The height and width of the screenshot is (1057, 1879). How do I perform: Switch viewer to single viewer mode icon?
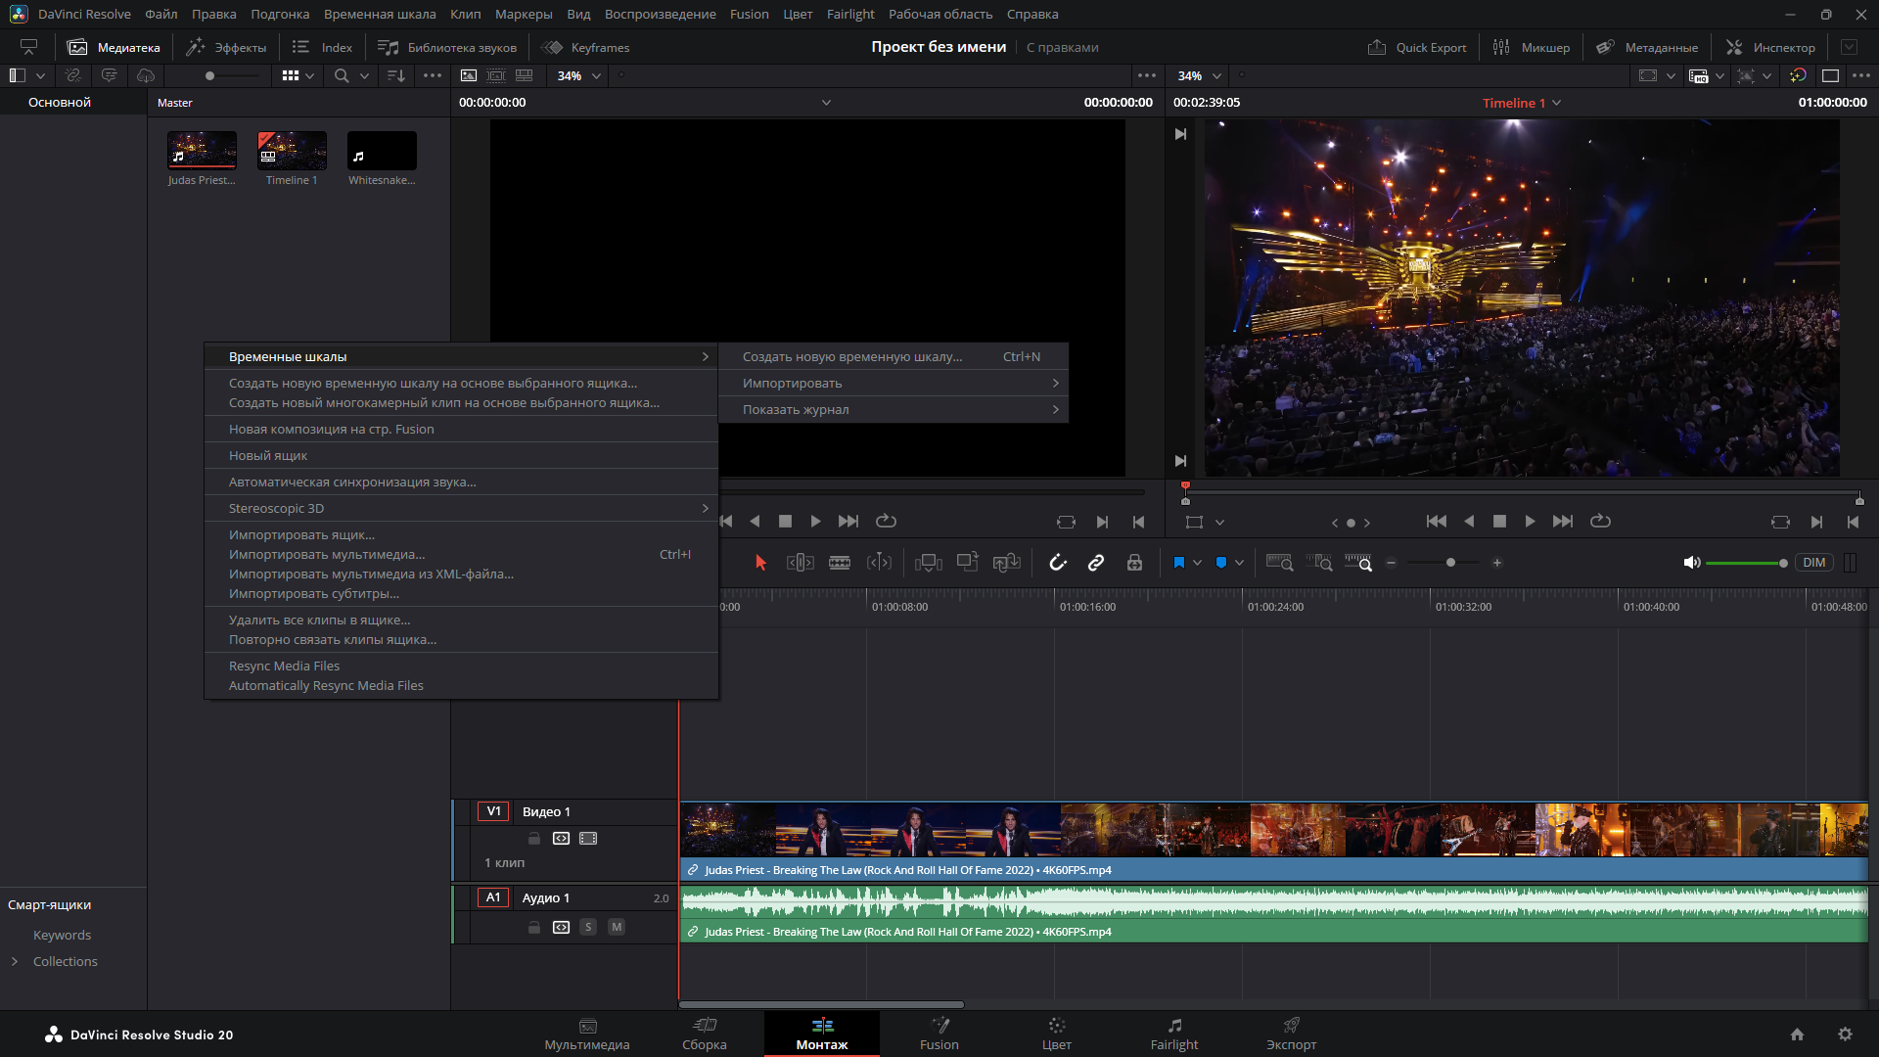pyautogui.click(x=1830, y=75)
